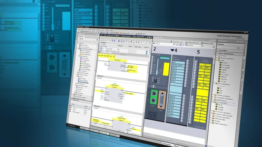Click the zoom magnifier icon in device view
Viewport: 262px width, 147px height.
point(186,45)
